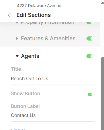Click the scrollbar up arrow
The width and height of the screenshot is (104, 130).
click(x=103, y=3)
